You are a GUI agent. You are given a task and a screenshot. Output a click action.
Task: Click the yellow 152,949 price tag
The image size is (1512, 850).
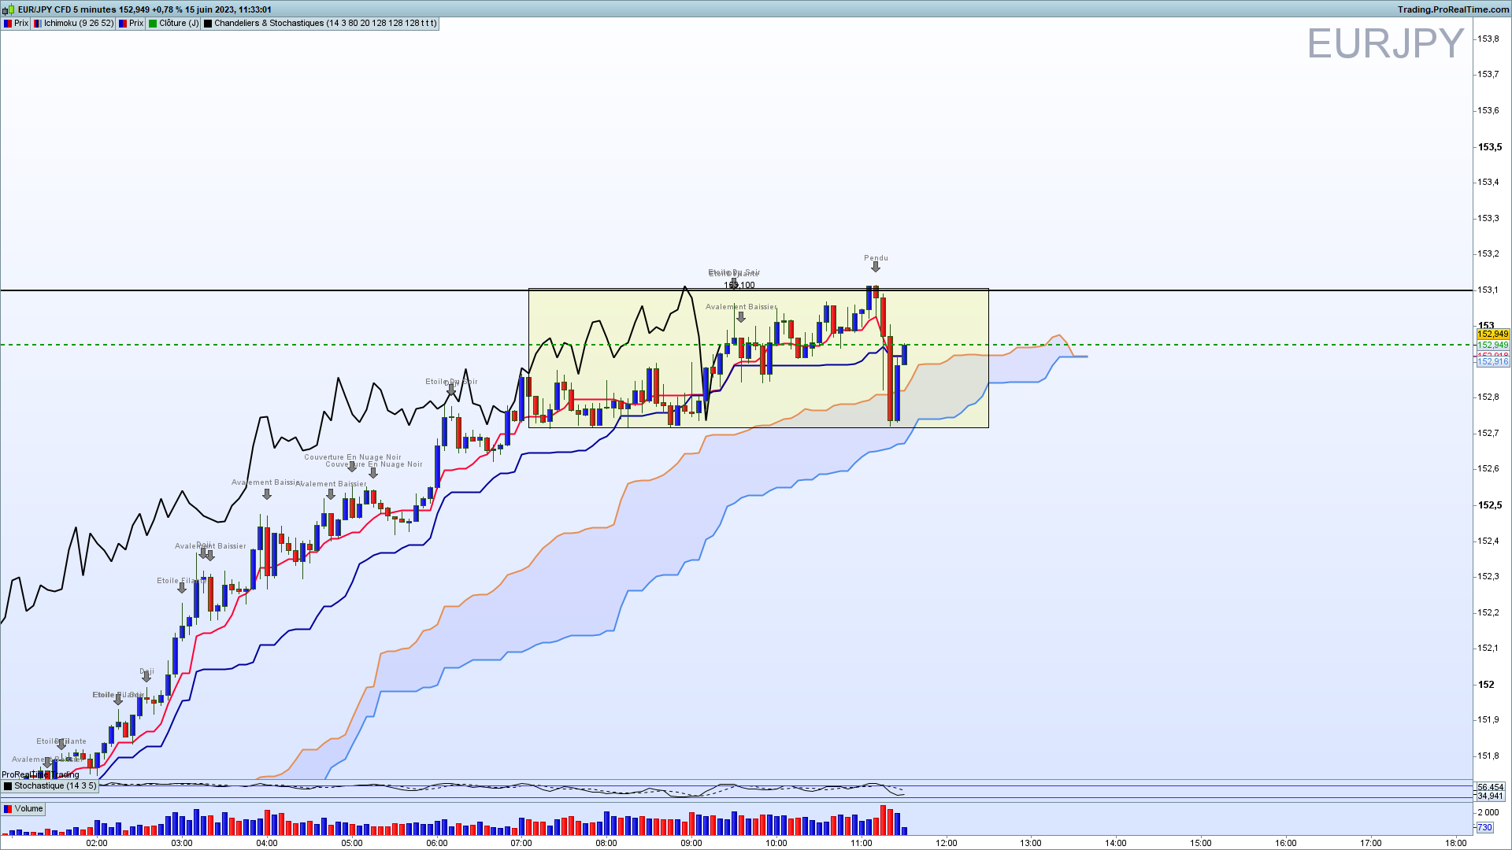[x=1492, y=334]
